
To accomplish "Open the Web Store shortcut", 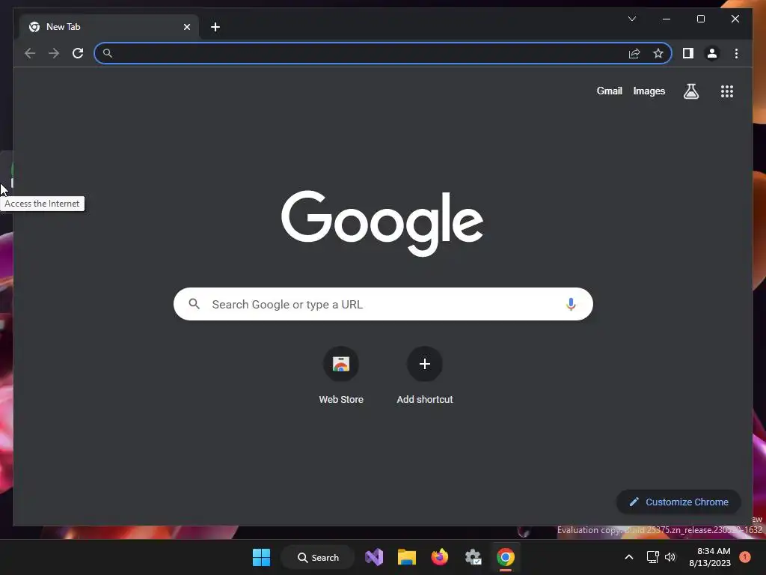I will point(341,376).
